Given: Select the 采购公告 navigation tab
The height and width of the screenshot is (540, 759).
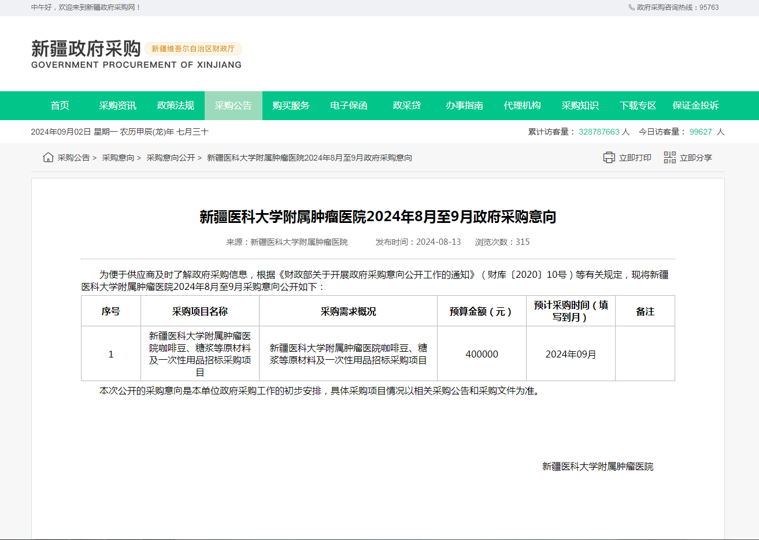Looking at the screenshot, I should click(234, 106).
